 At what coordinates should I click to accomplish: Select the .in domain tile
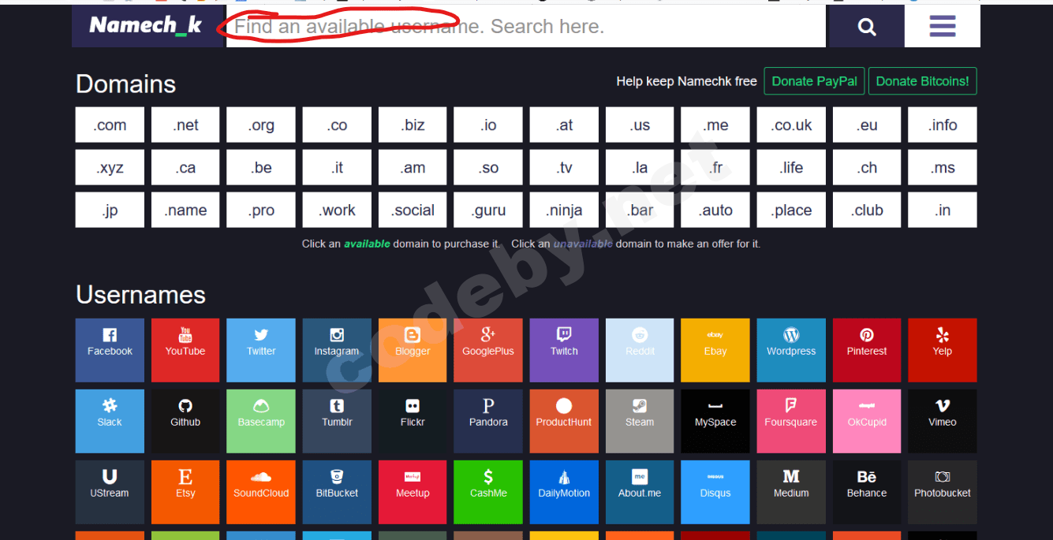coord(943,210)
